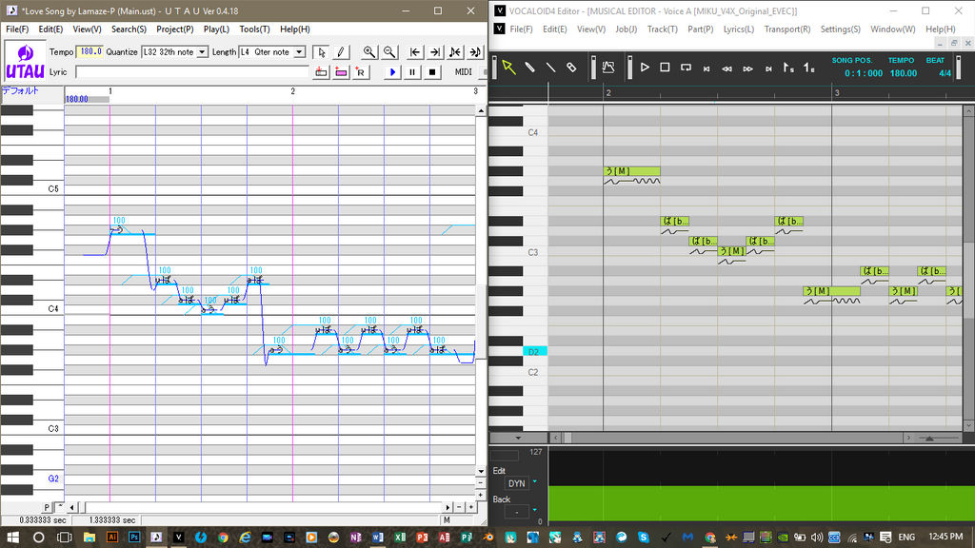Click the pink note insert icon in UTAU

pyautogui.click(x=341, y=72)
